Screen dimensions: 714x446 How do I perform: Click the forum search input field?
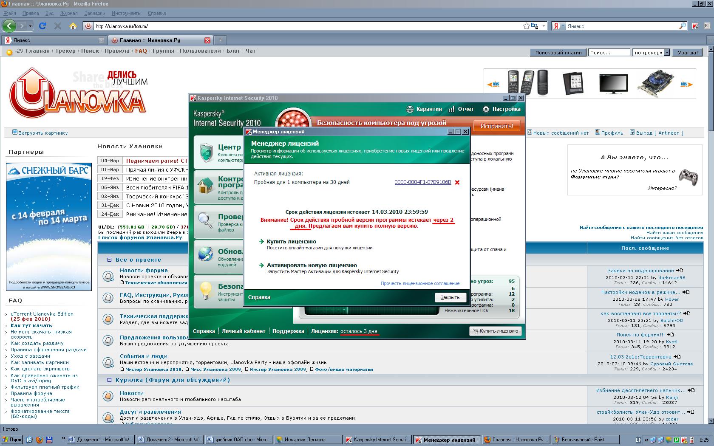tap(609, 53)
